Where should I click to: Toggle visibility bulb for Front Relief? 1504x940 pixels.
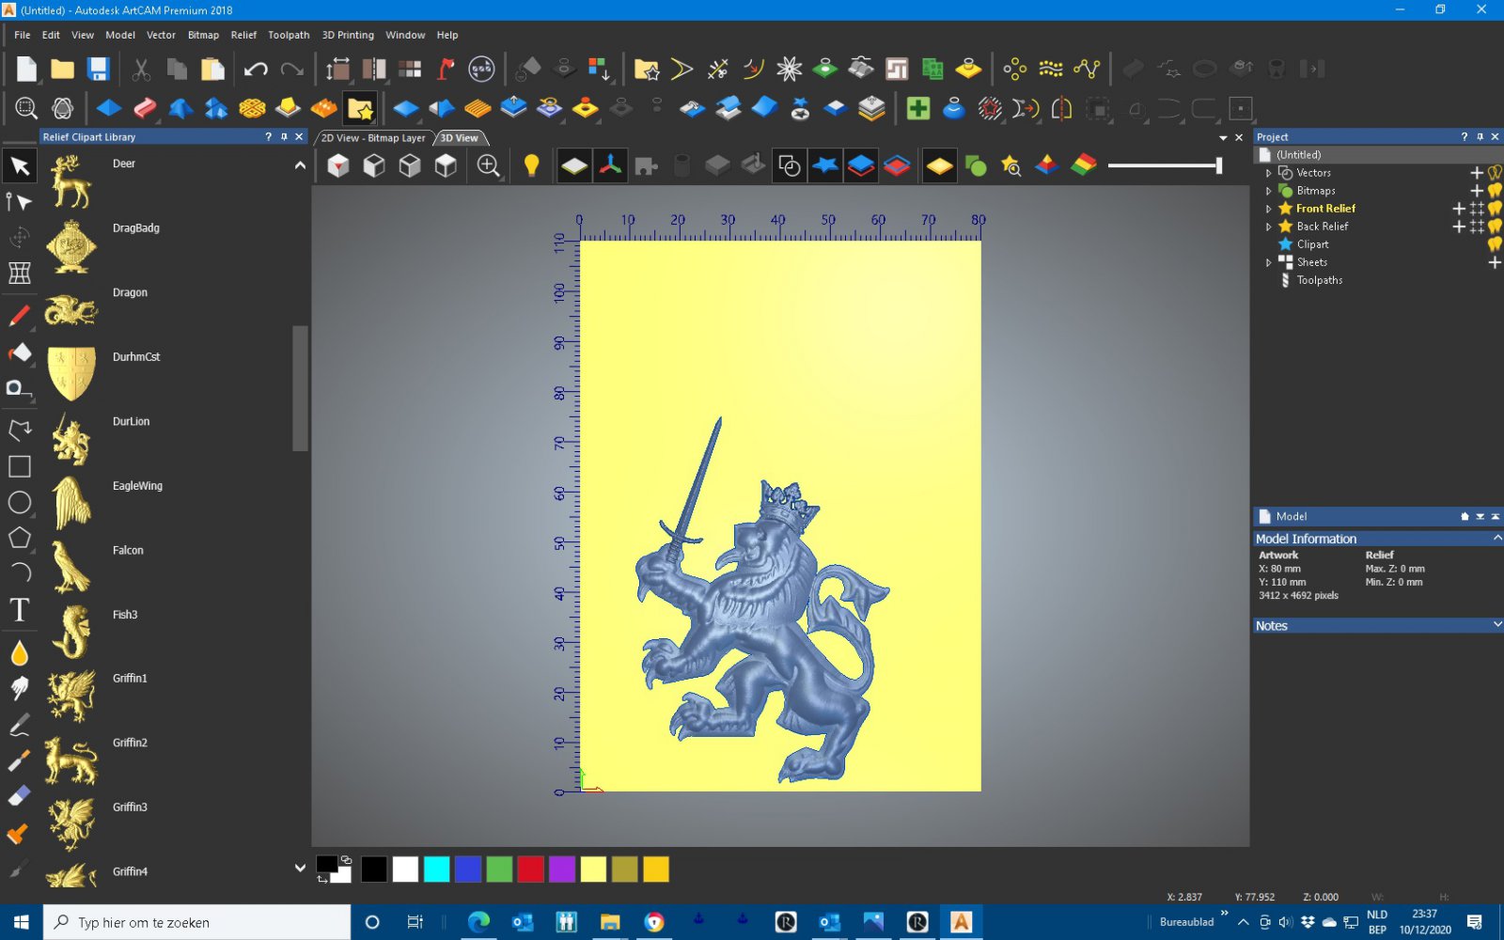point(1495,209)
